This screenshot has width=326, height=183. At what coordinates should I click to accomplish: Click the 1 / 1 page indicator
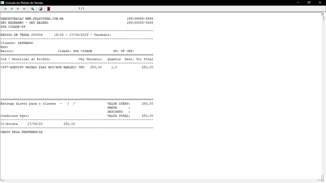[81, 9]
